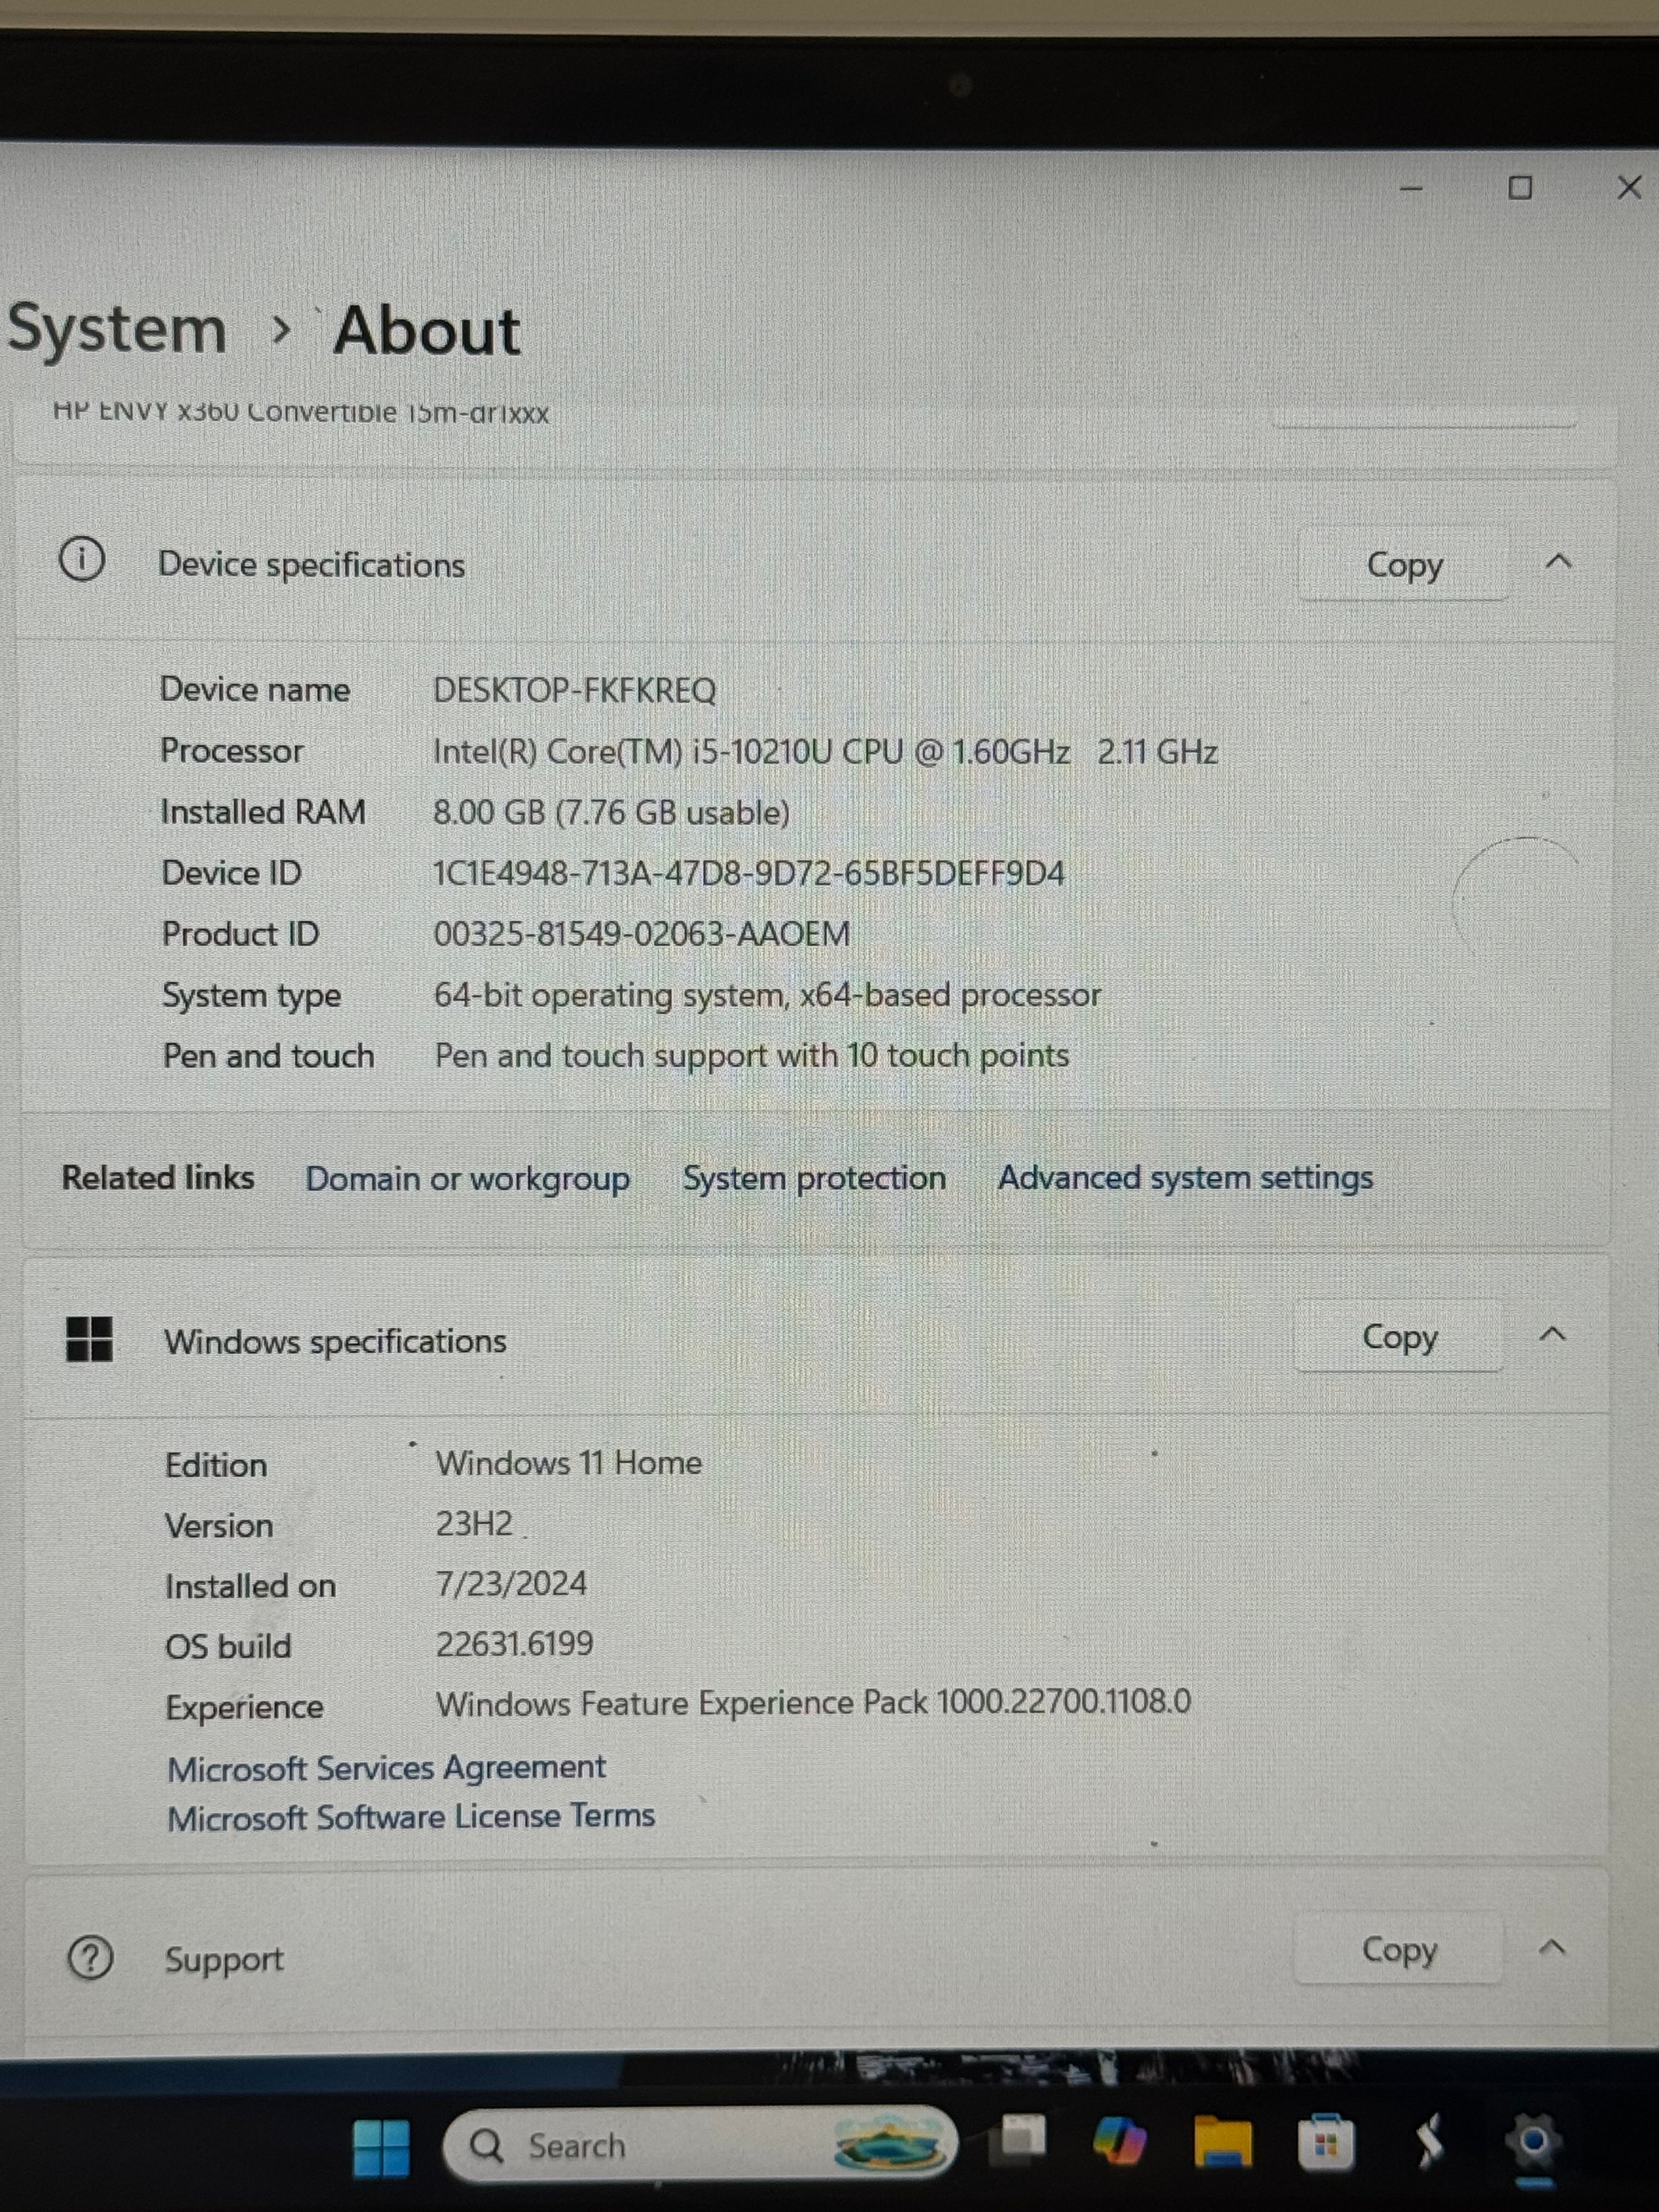
Task: Click the Windows specifications heading
Action: point(335,1341)
